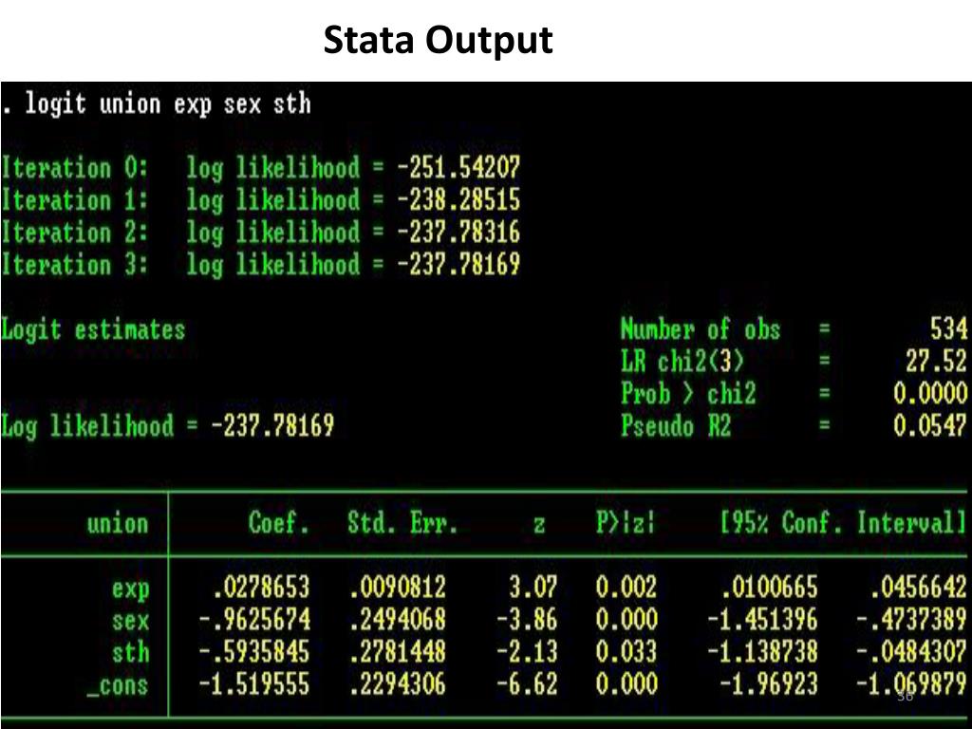Click exp standard error .0090812
Screen dimensions: 972x729
pyautogui.click(x=397, y=588)
